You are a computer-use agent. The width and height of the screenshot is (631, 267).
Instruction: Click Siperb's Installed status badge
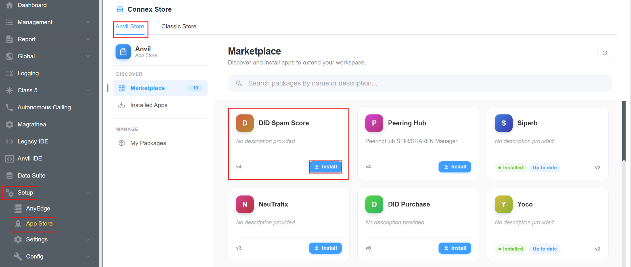[x=511, y=168]
